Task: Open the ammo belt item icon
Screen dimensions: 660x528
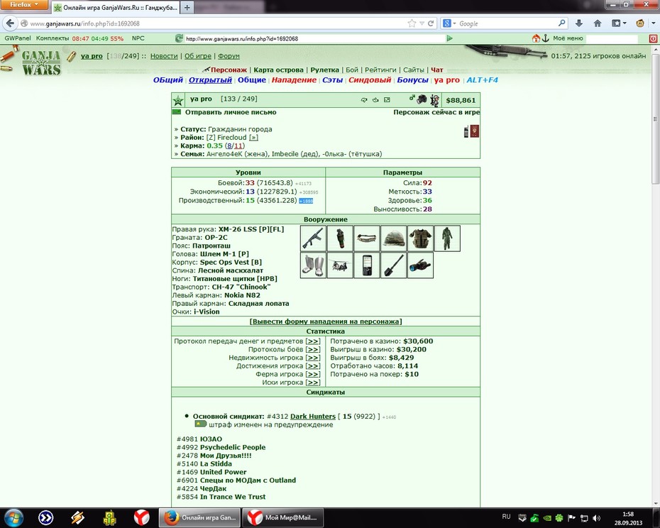Action: [x=367, y=238]
